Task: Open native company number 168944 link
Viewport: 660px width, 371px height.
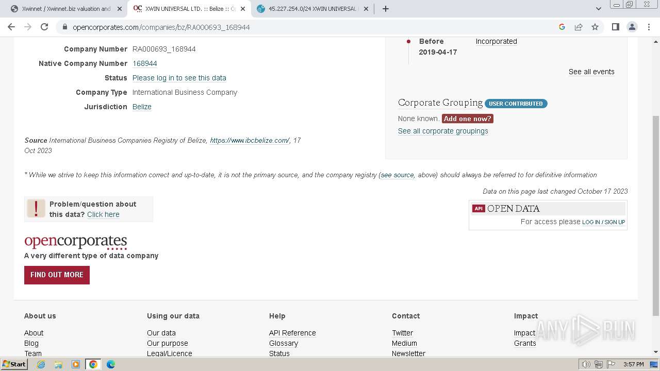Action: pyautogui.click(x=145, y=63)
